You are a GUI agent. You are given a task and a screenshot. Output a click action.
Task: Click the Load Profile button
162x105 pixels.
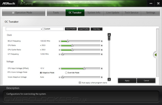tap(84, 29)
